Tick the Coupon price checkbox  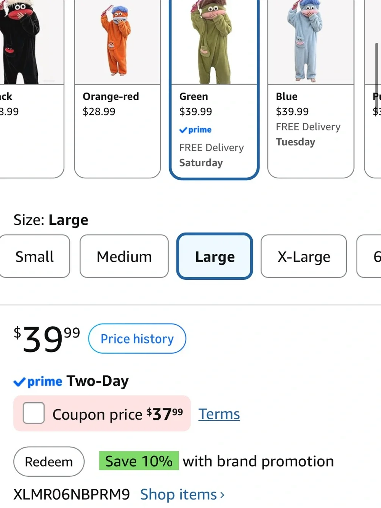34,413
